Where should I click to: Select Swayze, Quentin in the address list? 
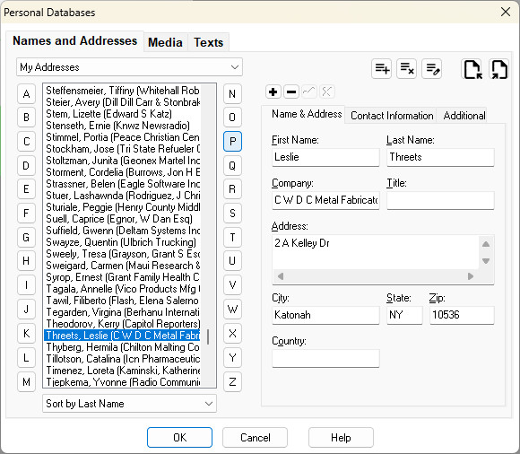pos(122,242)
